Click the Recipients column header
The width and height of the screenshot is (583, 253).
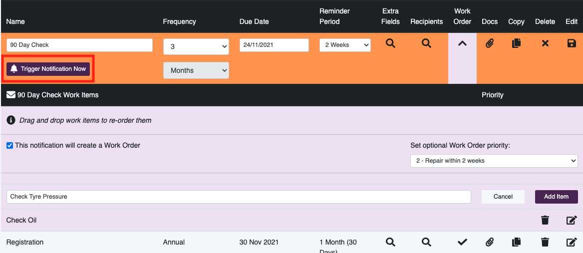pyautogui.click(x=426, y=21)
